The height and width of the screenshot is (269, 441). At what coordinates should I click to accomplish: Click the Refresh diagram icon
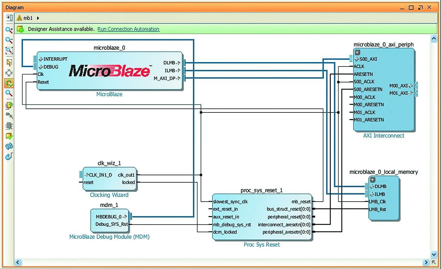(x=9, y=146)
